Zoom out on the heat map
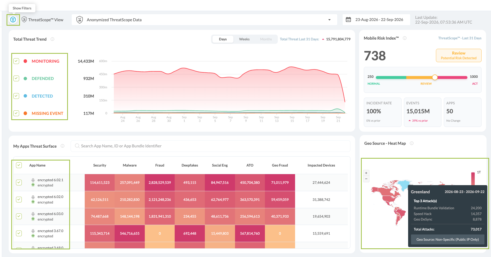The image size is (491, 257). point(366,179)
